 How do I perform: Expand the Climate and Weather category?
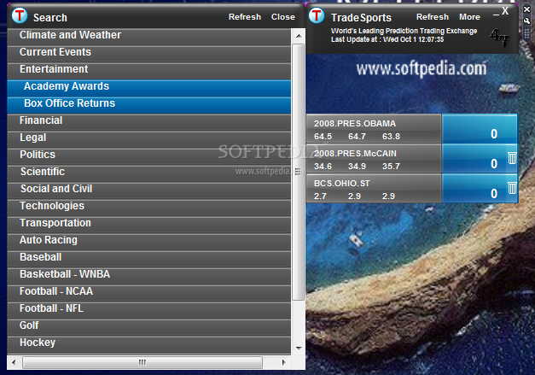click(x=149, y=37)
